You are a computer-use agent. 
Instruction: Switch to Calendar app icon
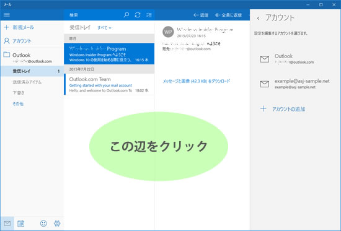(x=20, y=224)
